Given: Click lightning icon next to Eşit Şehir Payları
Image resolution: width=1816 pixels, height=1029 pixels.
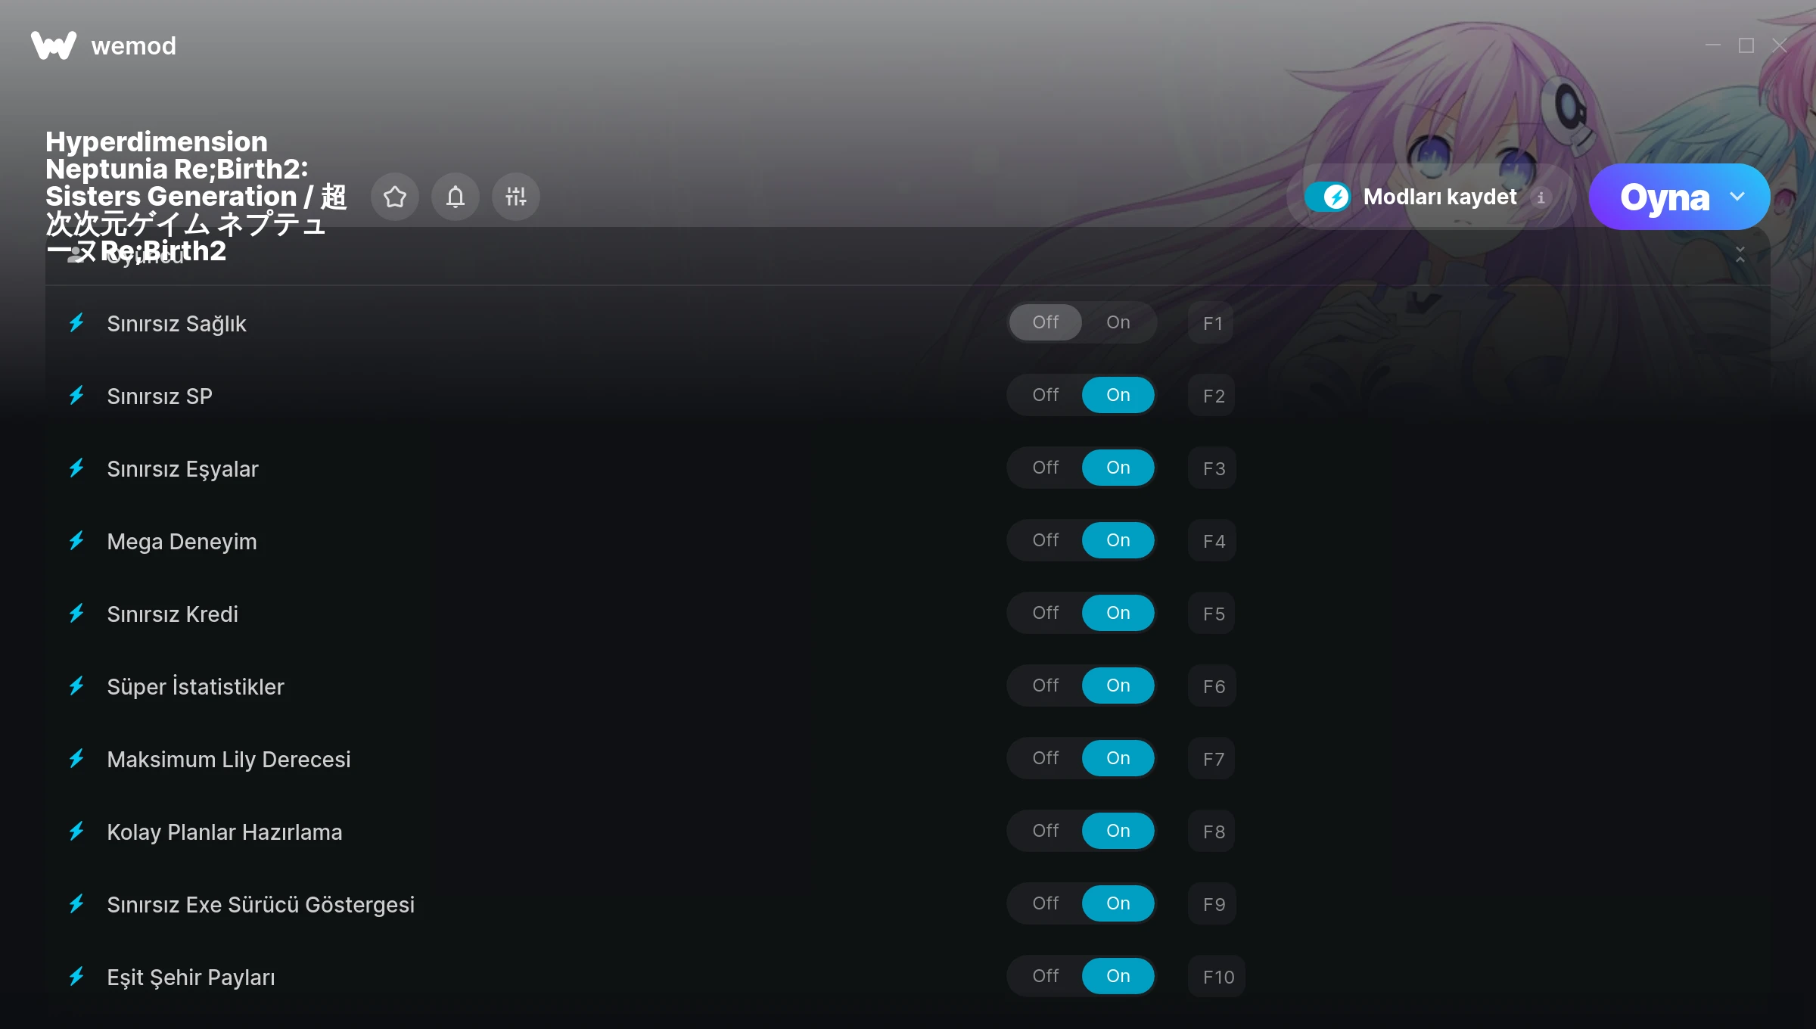Looking at the screenshot, I should [x=76, y=977].
